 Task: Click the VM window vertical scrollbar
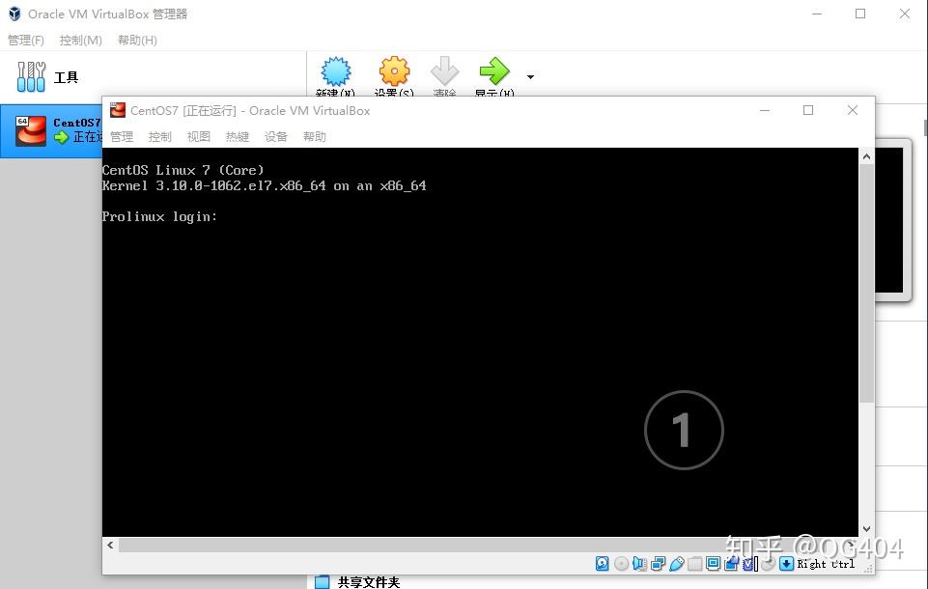click(x=866, y=290)
